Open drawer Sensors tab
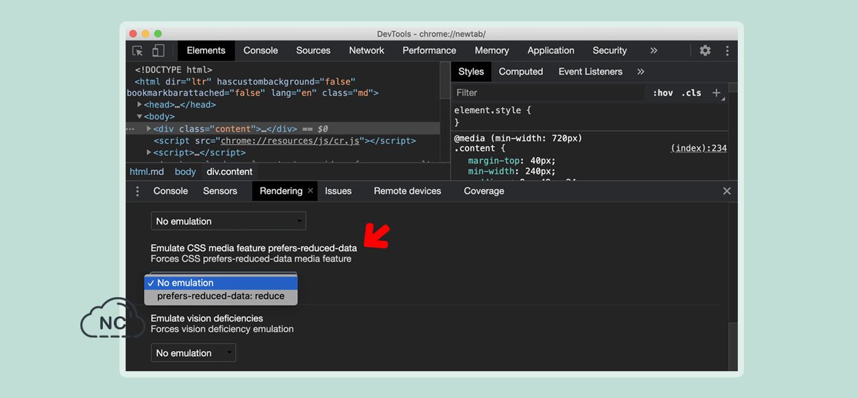This screenshot has width=858, height=398. (220, 191)
